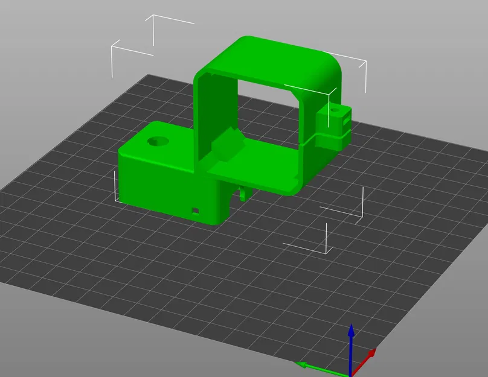The height and width of the screenshot is (377, 488).
Task: Click the circular hole on the model's left block
Action: [x=158, y=141]
